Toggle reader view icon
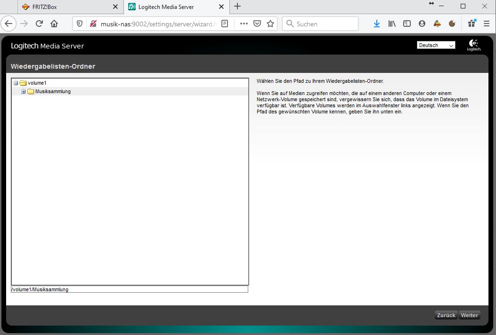This screenshot has width=496, height=335. (225, 24)
